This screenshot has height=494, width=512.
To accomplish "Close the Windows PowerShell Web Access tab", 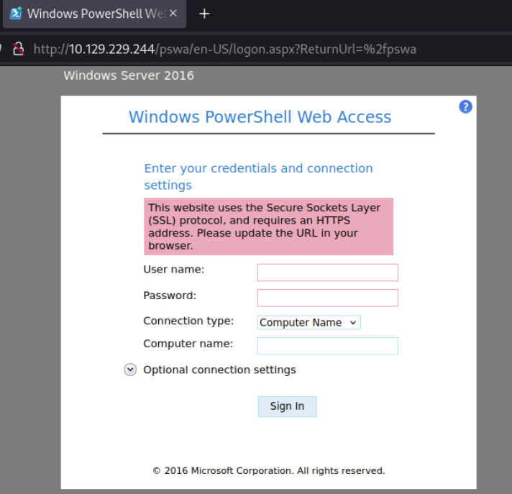I will [173, 14].
